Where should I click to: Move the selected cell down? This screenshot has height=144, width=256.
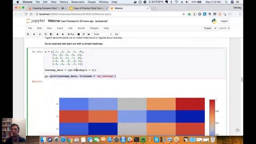[x=63, y=34]
